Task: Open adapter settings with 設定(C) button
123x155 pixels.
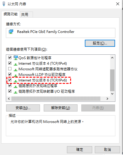Action: tap(100, 43)
